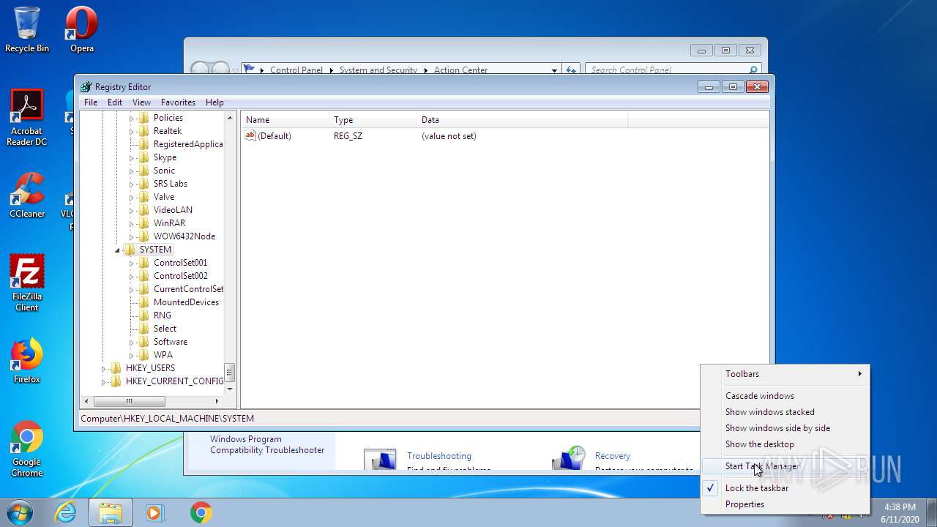Screen dimensions: 937x527
Task: Expand the WPA key
Action: coord(132,355)
